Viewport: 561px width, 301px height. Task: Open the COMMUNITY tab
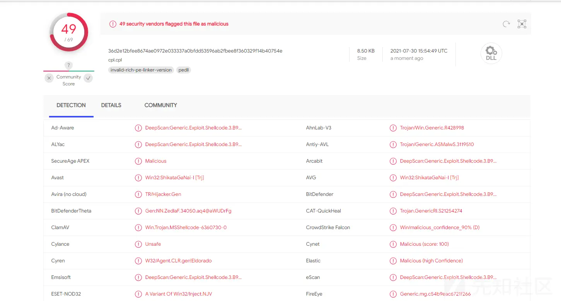coord(160,105)
